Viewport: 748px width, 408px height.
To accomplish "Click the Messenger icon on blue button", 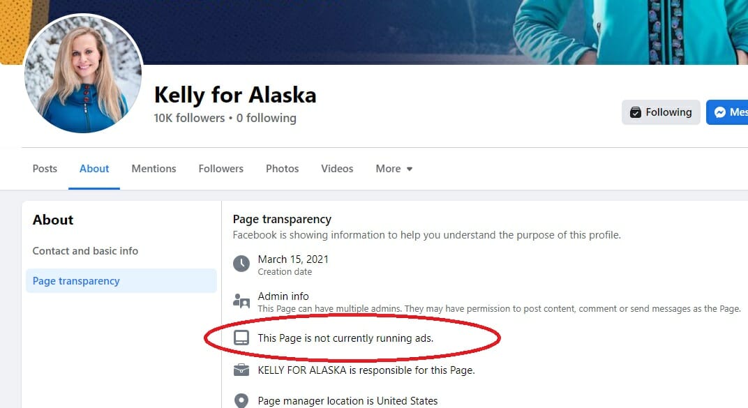I will (x=720, y=112).
